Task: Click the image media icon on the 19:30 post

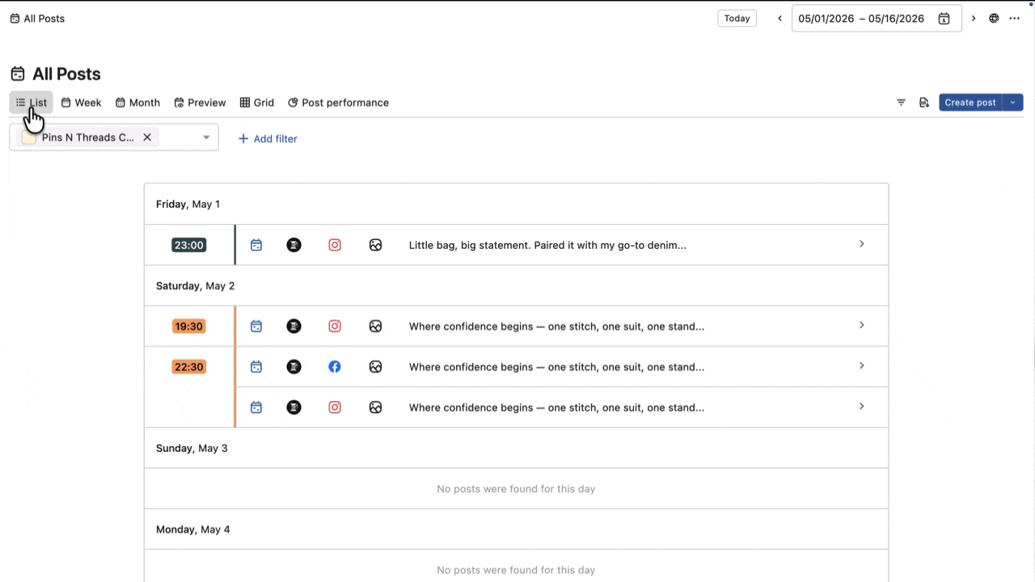Action: (x=375, y=327)
